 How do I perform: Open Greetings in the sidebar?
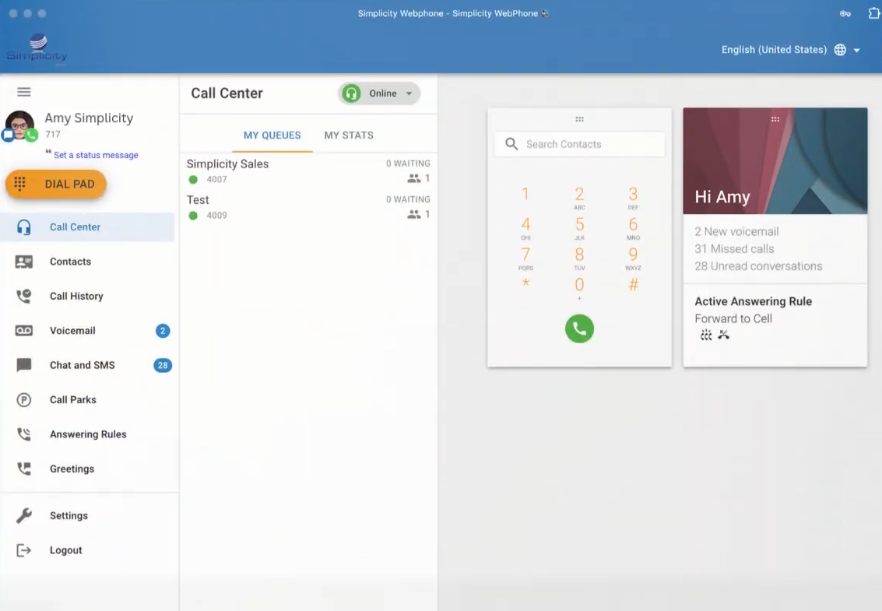pos(87,469)
